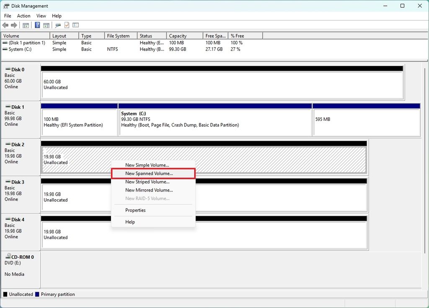The image size is (429, 308).
Task: Open the View menu
Action: (x=41, y=16)
